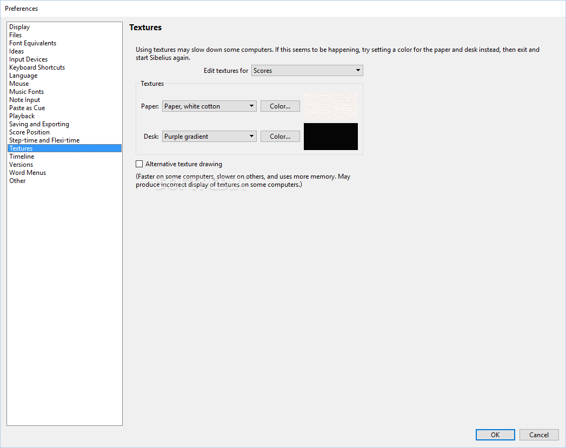This screenshot has height=448, width=566.
Task: Expand the Desk texture dropdown
Action: pos(209,137)
